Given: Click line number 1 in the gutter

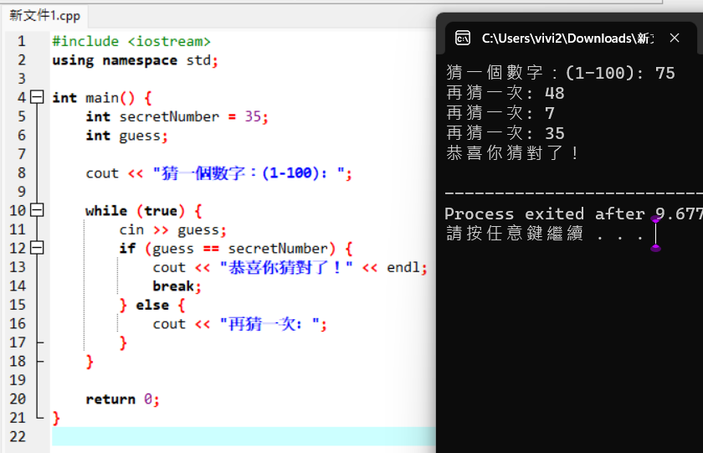Looking at the screenshot, I should coord(21,41).
